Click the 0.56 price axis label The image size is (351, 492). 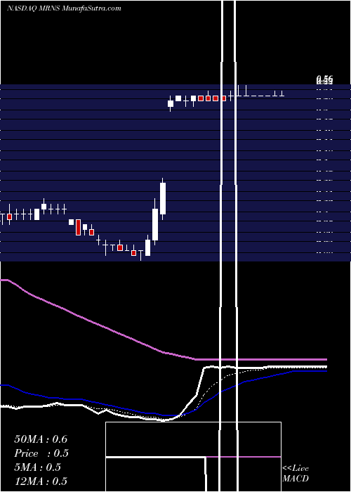(324, 80)
